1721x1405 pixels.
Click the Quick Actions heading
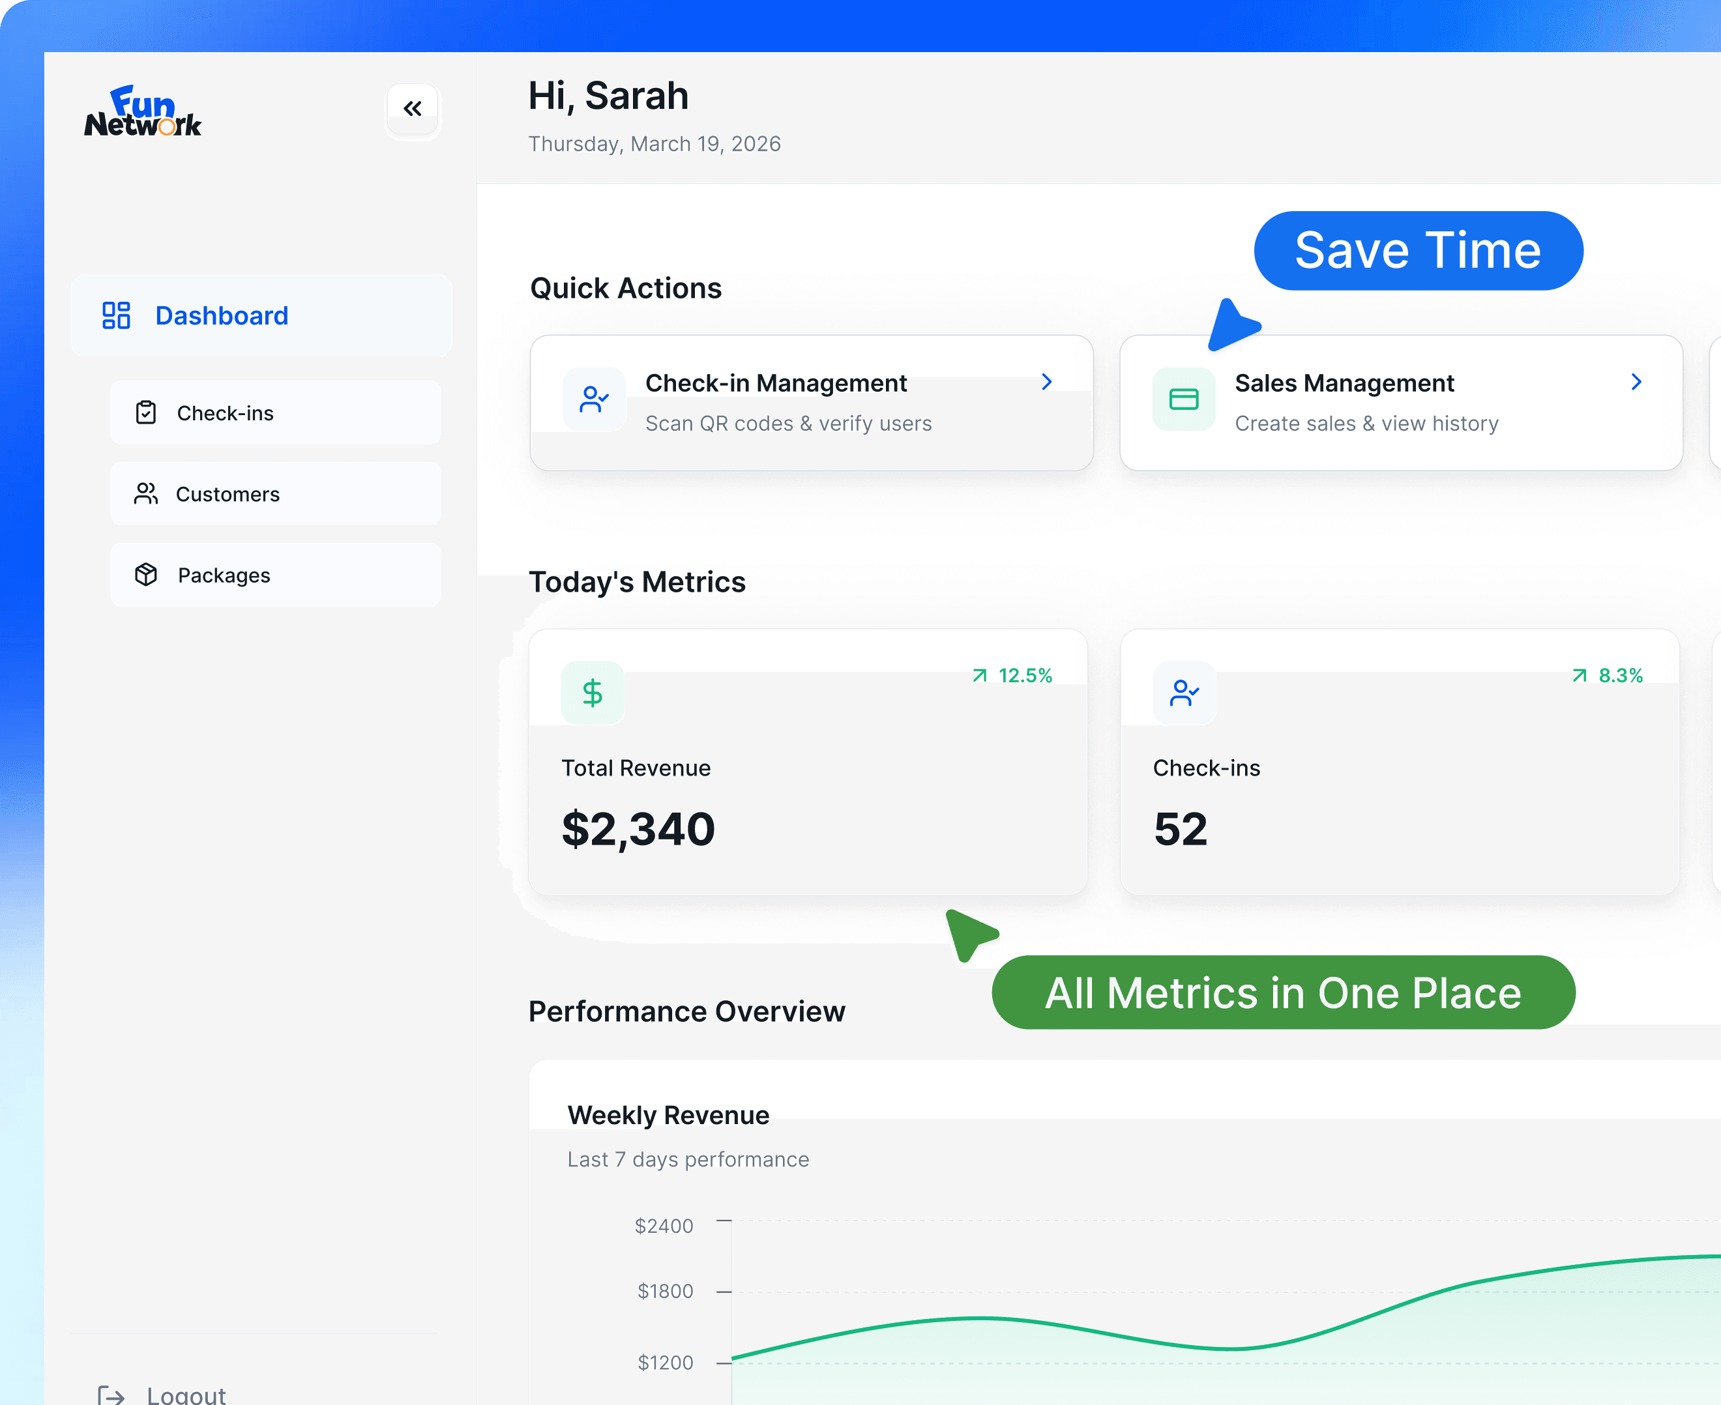[626, 288]
